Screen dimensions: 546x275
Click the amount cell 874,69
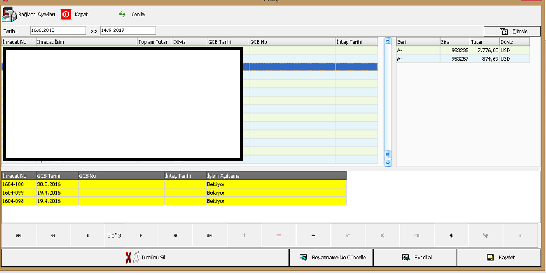click(x=485, y=59)
